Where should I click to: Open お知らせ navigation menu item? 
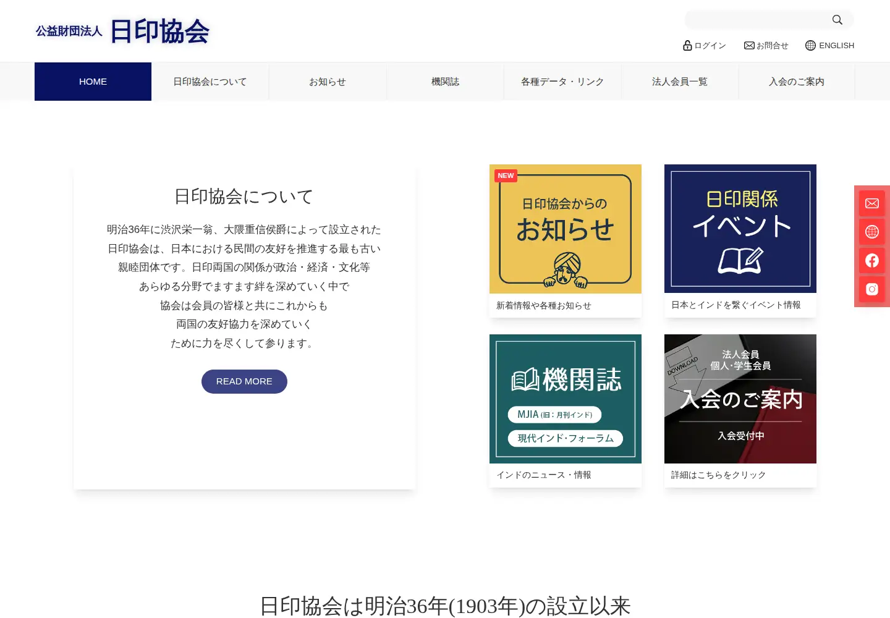[328, 82]
